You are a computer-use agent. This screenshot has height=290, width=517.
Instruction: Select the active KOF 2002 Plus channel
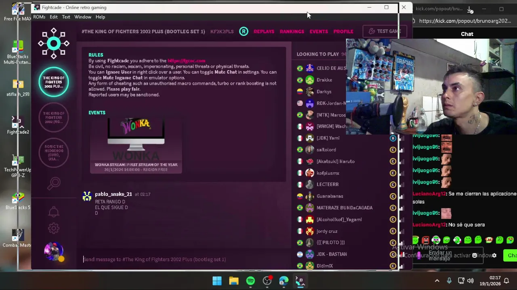[x=54, y=82]
